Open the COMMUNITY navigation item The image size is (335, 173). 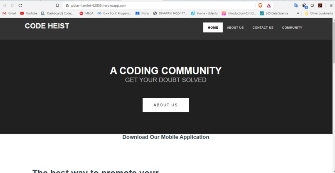click(292, 27)
